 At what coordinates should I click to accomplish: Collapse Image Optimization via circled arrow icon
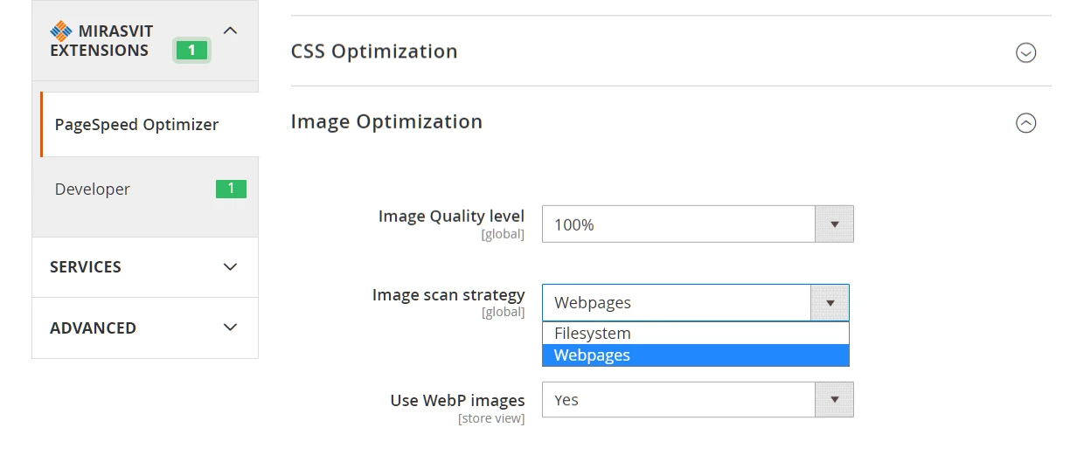click(x=1025, y=123)
